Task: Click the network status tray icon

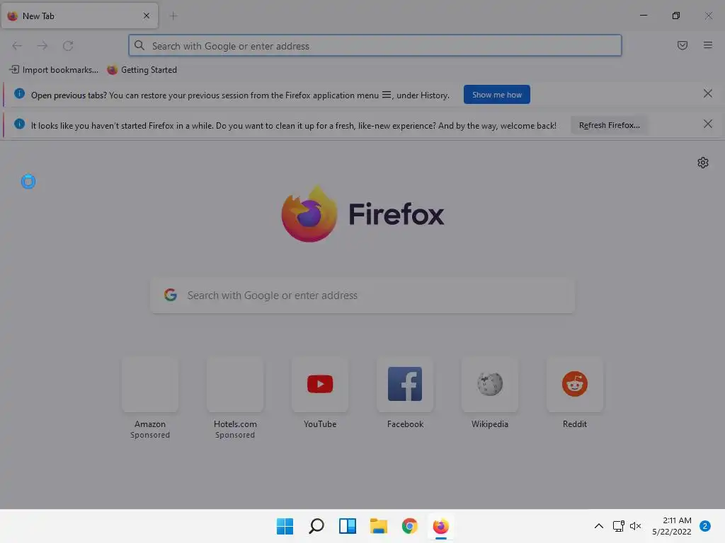Action: tap(618, 526)
